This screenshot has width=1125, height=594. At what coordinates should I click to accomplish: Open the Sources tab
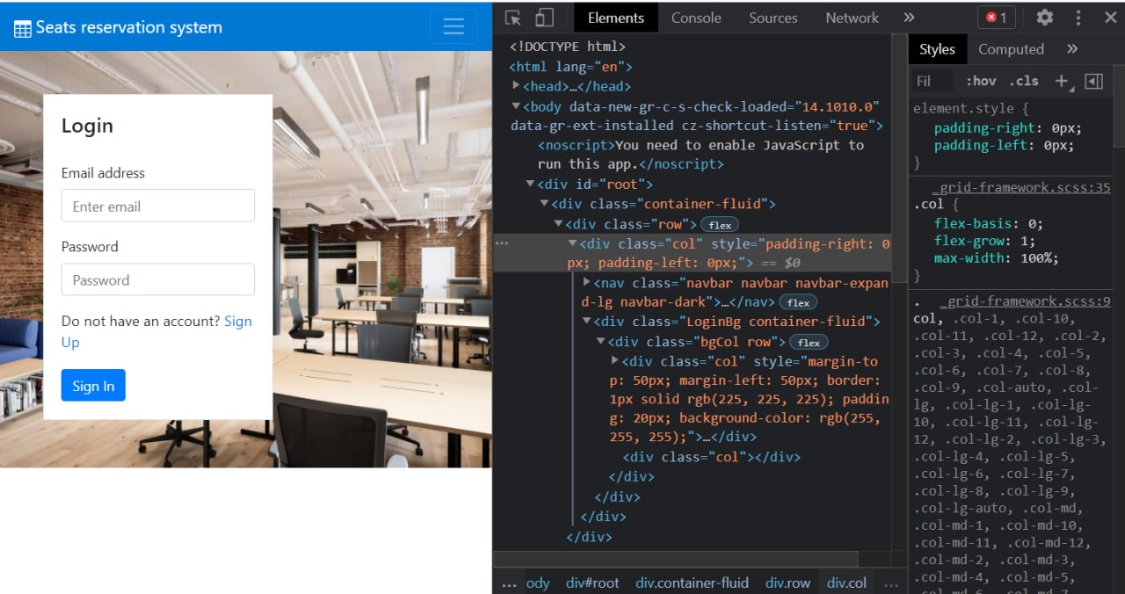[x=773, y=18]
